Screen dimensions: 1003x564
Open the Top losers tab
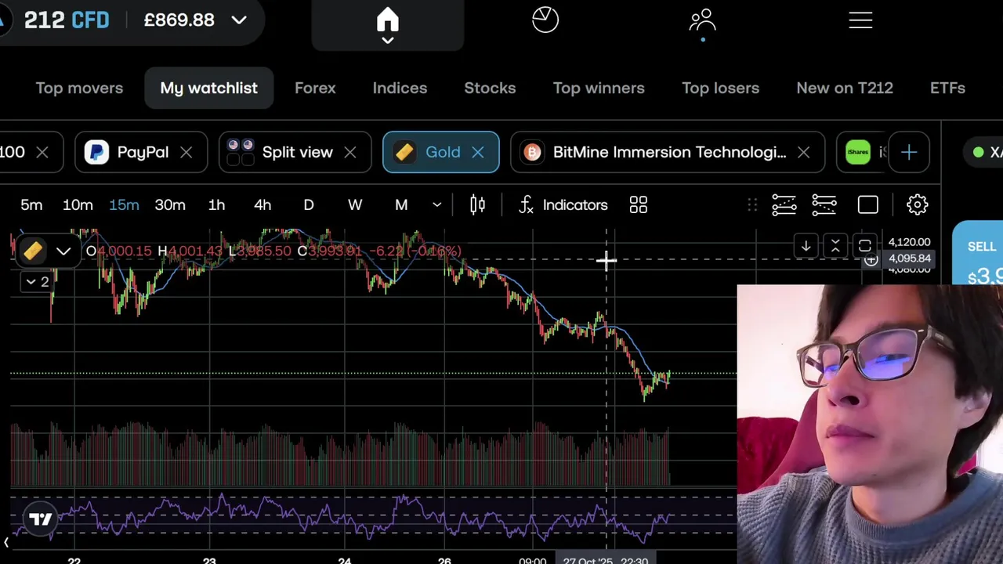tap(720, 88)
